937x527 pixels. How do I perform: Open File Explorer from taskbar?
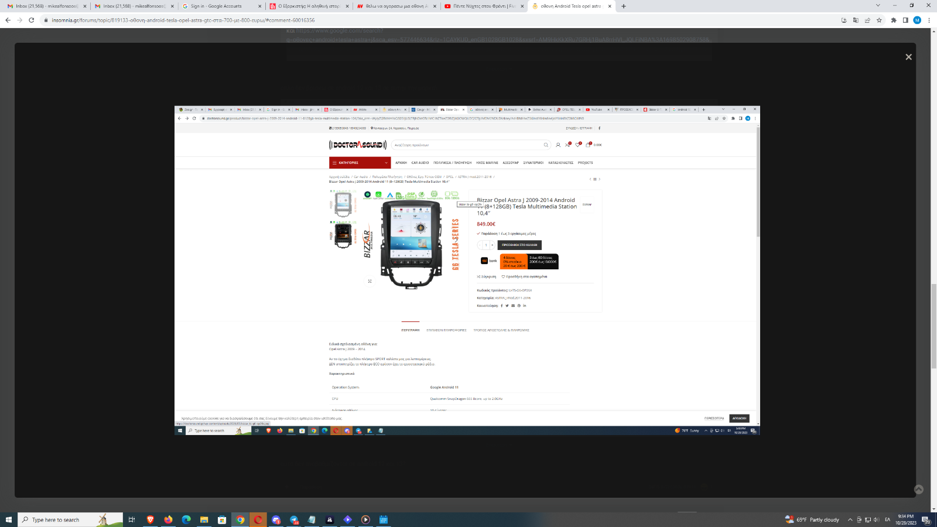point(204,519)
